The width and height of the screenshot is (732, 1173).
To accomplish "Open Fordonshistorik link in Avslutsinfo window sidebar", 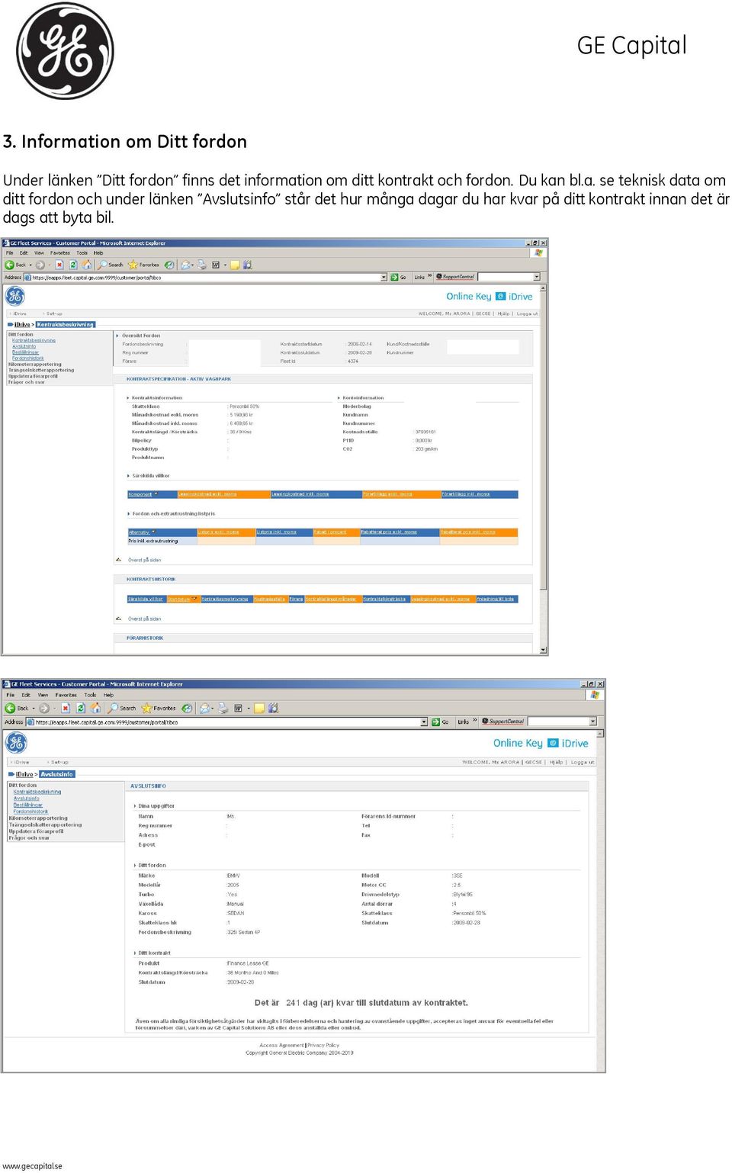I will coord(30,811).
